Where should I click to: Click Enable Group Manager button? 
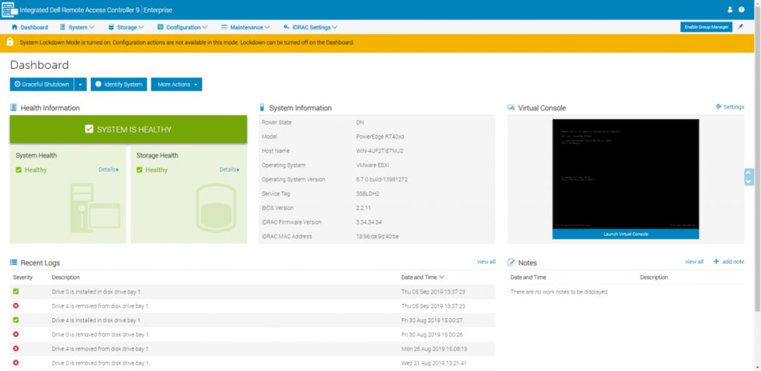pyautogui.click(x=706, y=27)
